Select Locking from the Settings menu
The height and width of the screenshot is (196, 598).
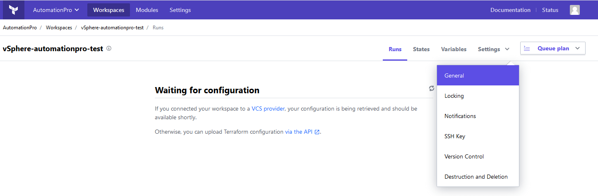pos(478,96)
